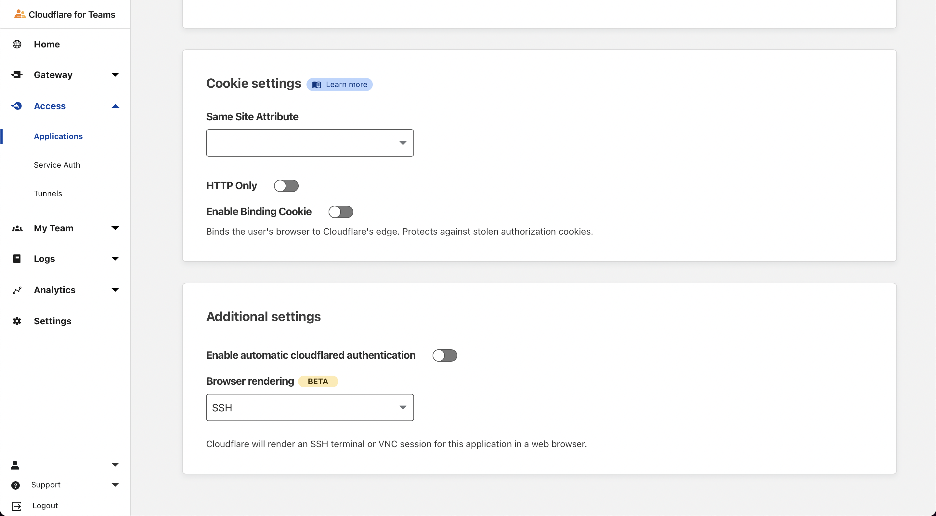This screenshot has width=936, height=516.
Task: Click the Learn more link
Action: (x=339, y=85)
